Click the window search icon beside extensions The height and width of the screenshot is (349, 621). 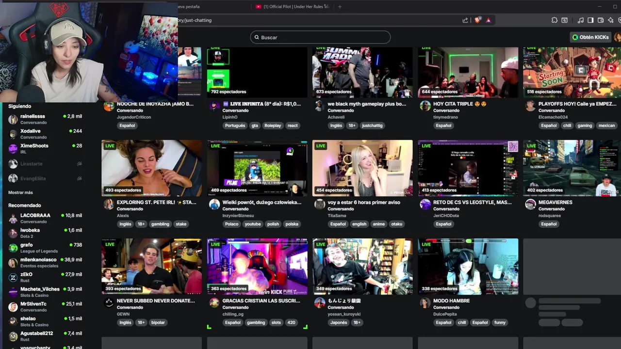(565, 20)
